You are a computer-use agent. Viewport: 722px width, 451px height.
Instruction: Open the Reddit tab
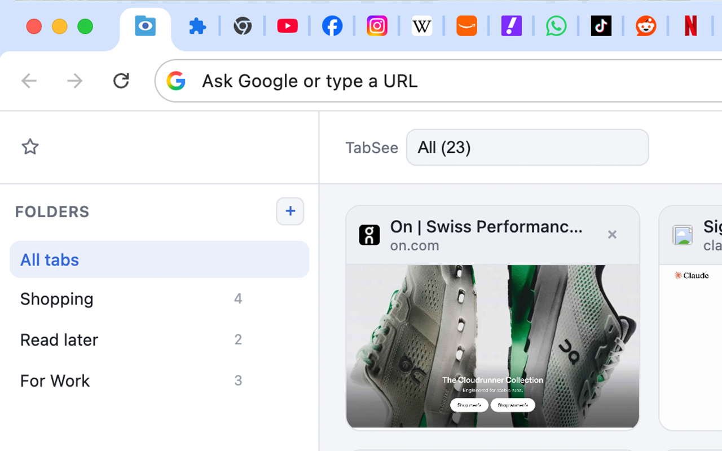(646, 26)
